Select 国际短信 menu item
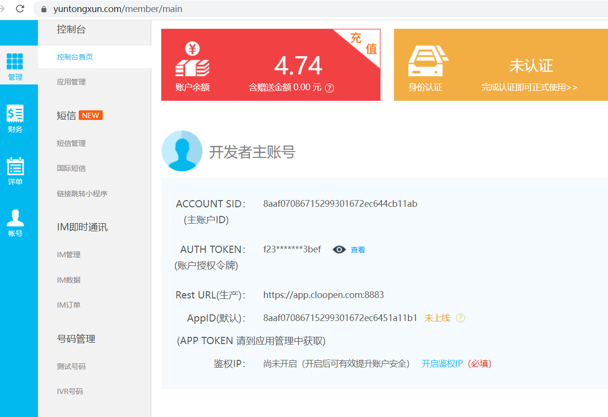 point(72,168)
